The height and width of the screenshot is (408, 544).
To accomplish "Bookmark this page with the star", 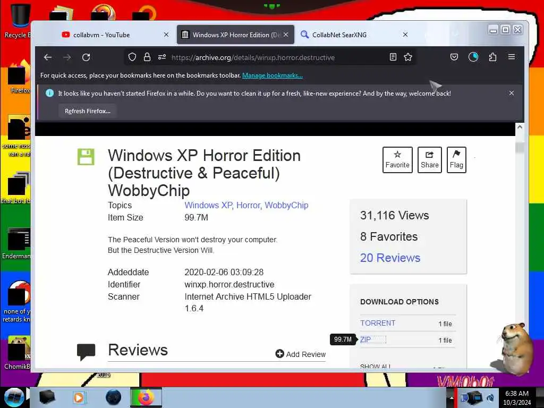I will (408, 57).
